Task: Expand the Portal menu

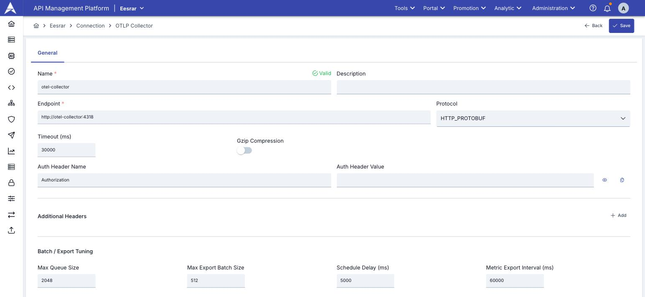Action: click(x=434, y=8)
